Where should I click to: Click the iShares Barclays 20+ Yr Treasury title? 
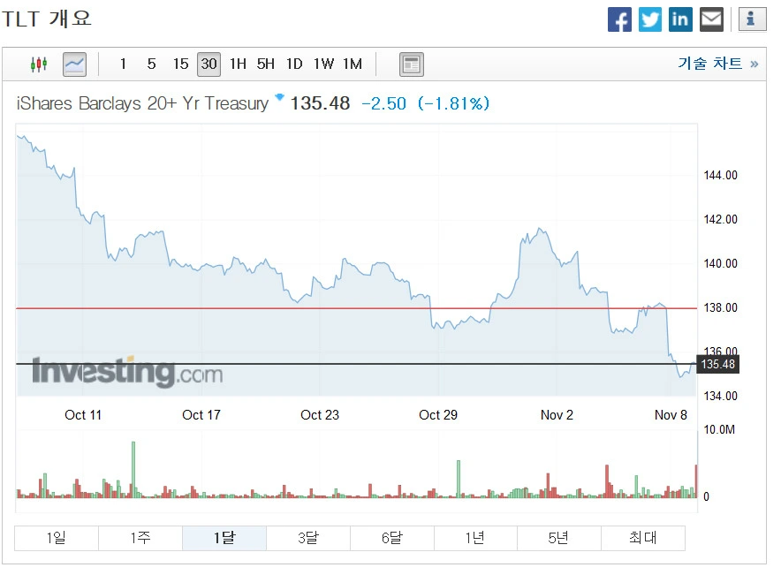pos(142,103)
